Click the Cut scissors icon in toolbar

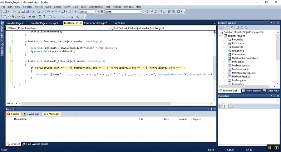coord(33,12)
